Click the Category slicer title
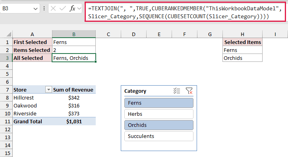The image size is (288, 157). pos(135,91)
